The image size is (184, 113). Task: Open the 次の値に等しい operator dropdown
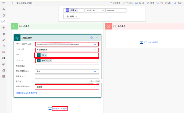pos(95,10)
